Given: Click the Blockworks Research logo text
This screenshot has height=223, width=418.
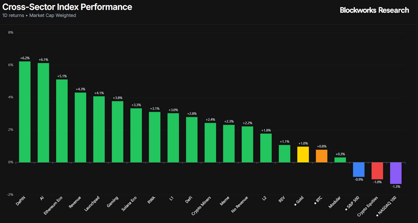Looking at the screenshot, I should [374, 10].
